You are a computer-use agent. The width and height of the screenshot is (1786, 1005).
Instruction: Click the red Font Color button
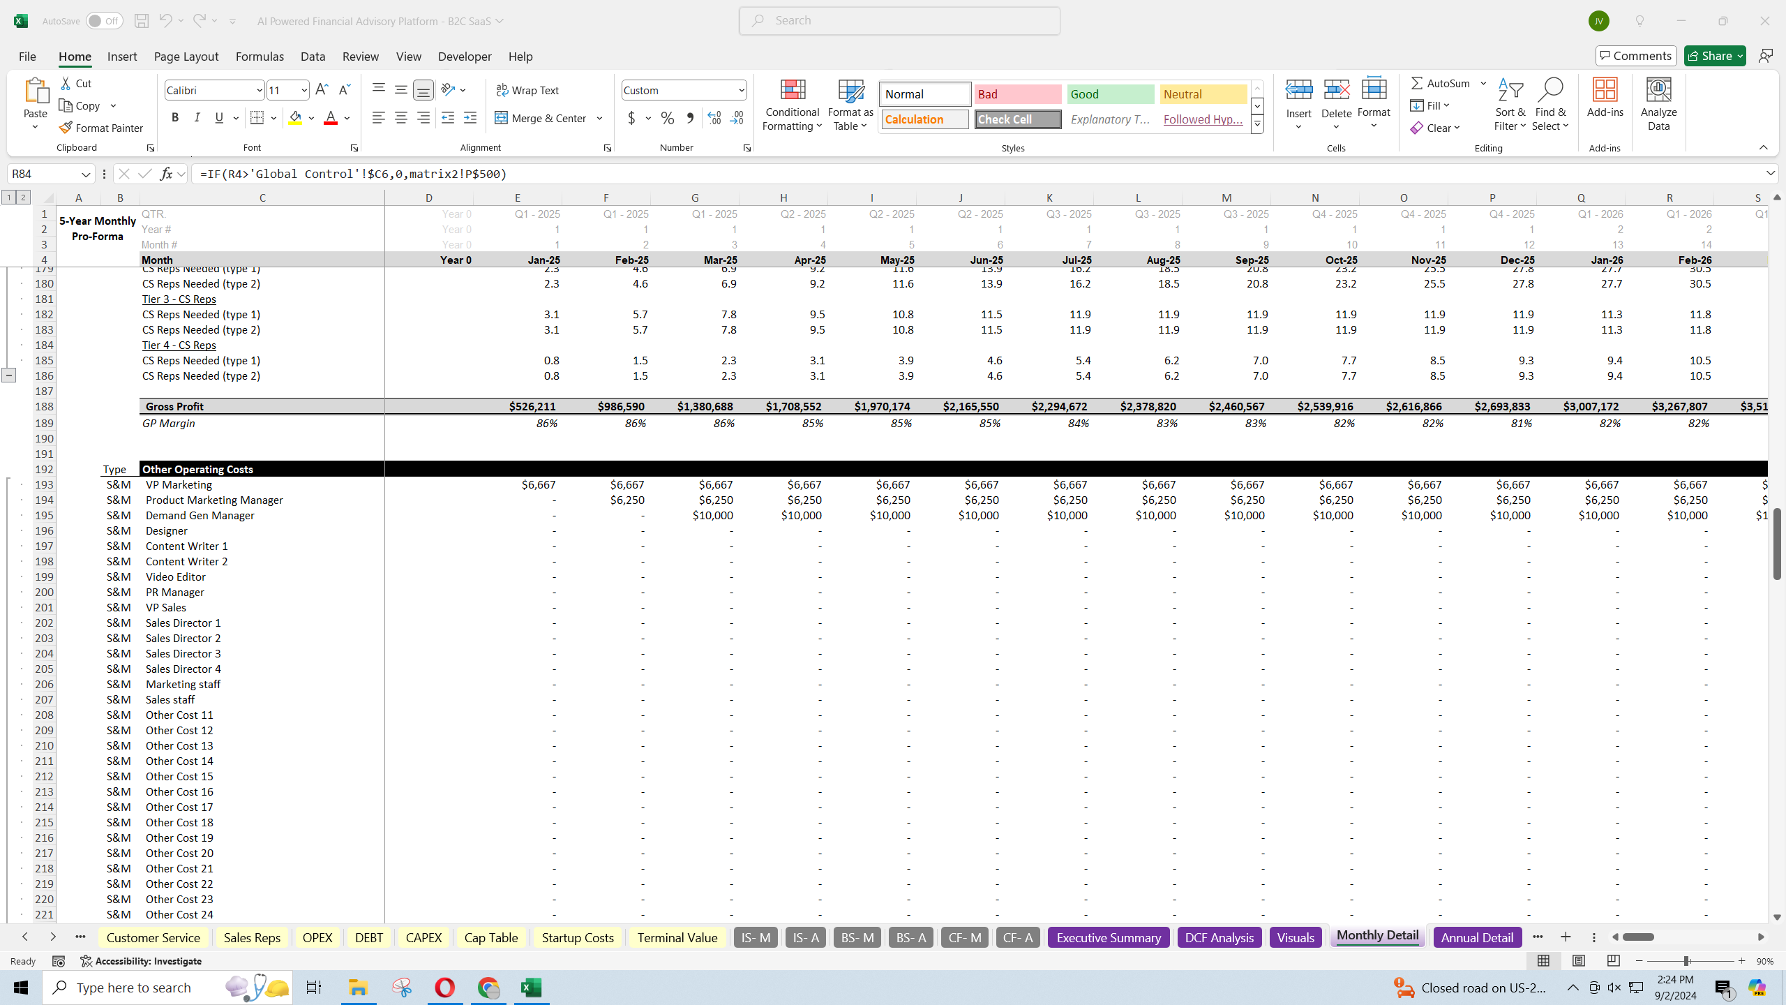[331, 118]
